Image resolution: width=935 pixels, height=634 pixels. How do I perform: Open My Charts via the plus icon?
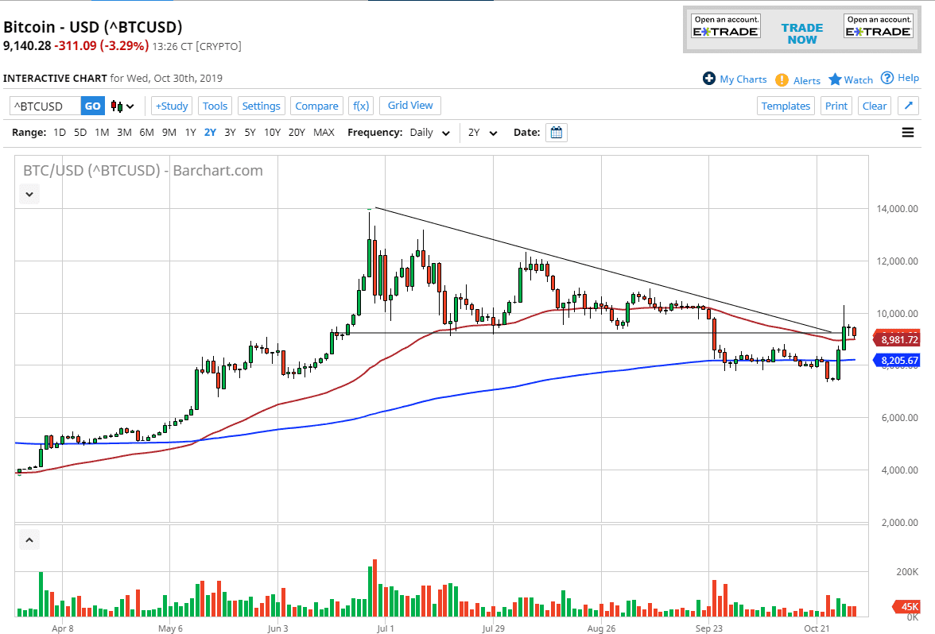tap(708, 79)
